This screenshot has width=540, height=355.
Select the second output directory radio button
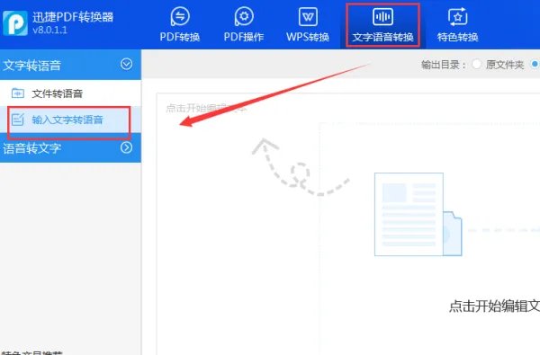point(535,64)
